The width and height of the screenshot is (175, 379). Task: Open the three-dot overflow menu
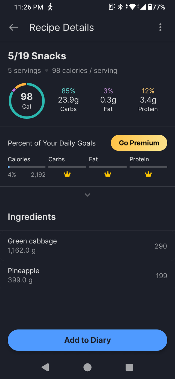coord(160,27)
